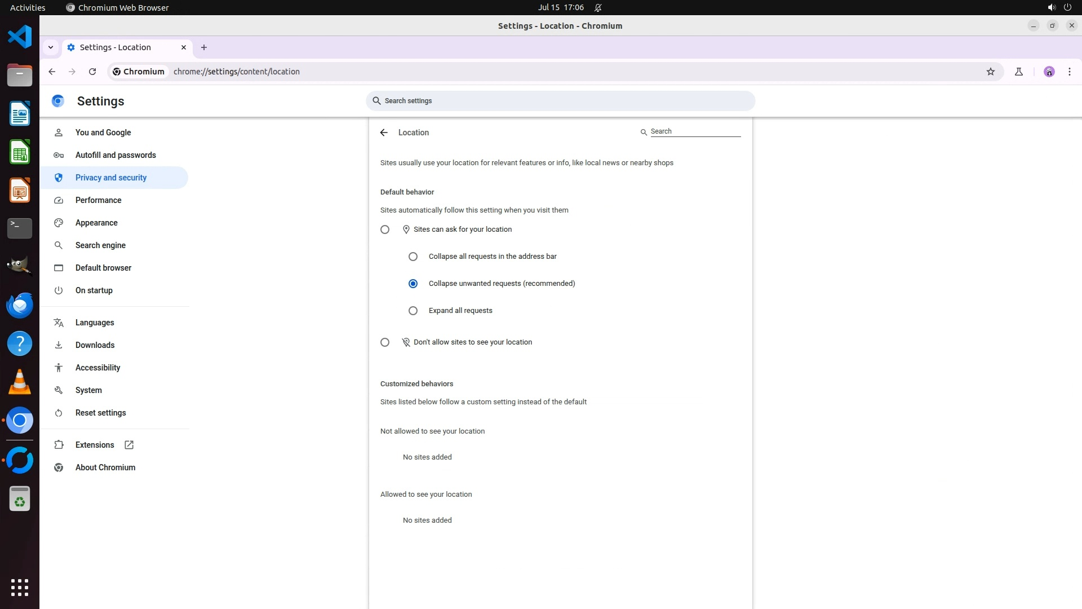The image size is (1082, 609).
Task: Select 'Expand all requests' option
Action: click(x=413, y=311)
